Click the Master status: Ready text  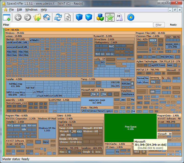16,159
